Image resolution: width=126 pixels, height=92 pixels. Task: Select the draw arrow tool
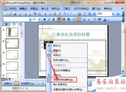(43, 83)
